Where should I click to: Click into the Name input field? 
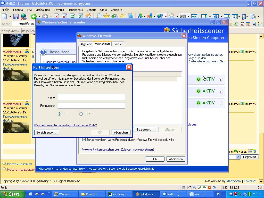click(x=92, y=97)
